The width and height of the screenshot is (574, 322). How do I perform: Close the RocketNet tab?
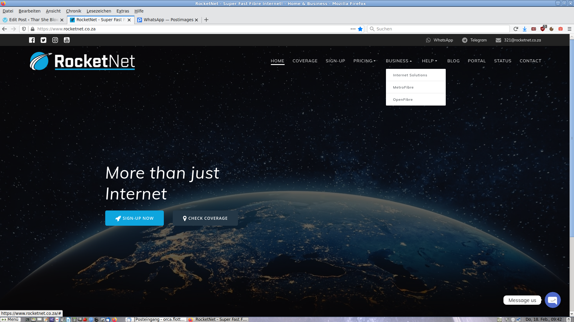129,20
